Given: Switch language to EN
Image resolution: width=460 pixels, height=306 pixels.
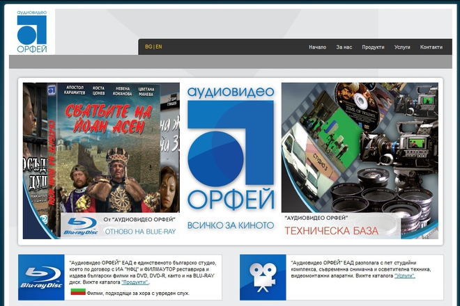Looking at the screenshot, I should tap(159, 47).
